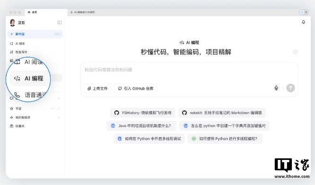
Task: Open 收藏夹 in the sidebar
Action: (20, 126)
